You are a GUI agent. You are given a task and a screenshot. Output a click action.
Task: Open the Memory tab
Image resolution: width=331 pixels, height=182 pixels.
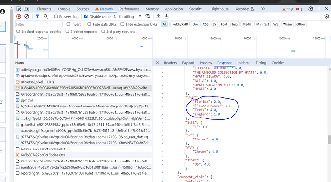click(152, 9)
